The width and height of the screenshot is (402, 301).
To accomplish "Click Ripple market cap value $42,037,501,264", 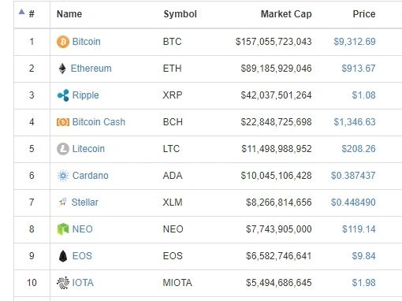I will click(276, 95).
